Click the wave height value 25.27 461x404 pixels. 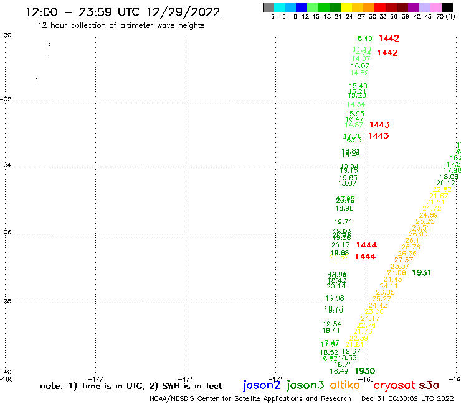(x=381, y=299)
